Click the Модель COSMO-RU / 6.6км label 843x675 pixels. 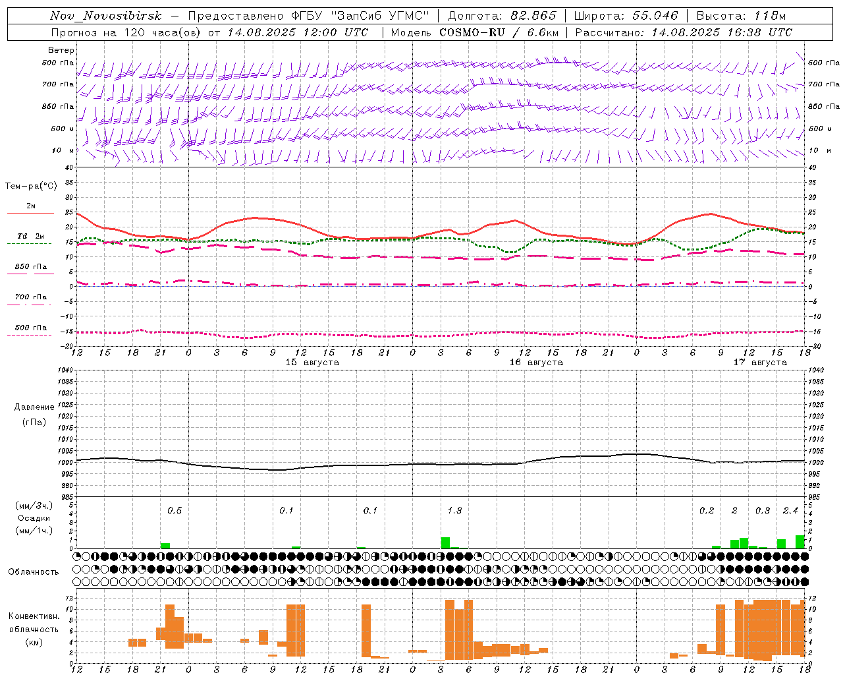[475, 32]
